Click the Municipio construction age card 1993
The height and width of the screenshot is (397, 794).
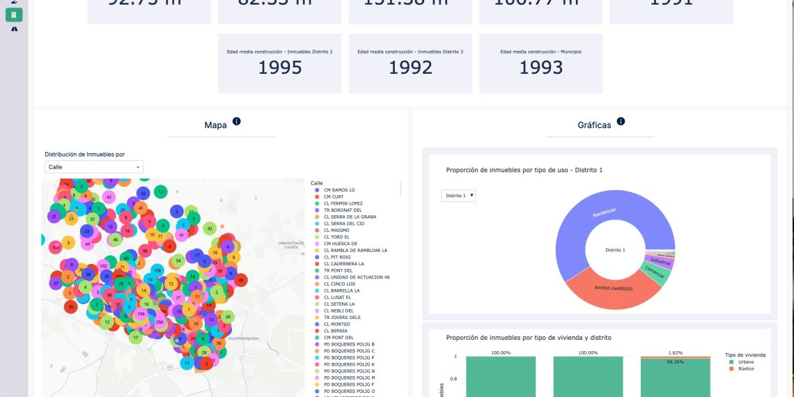[x=540, y=63]
